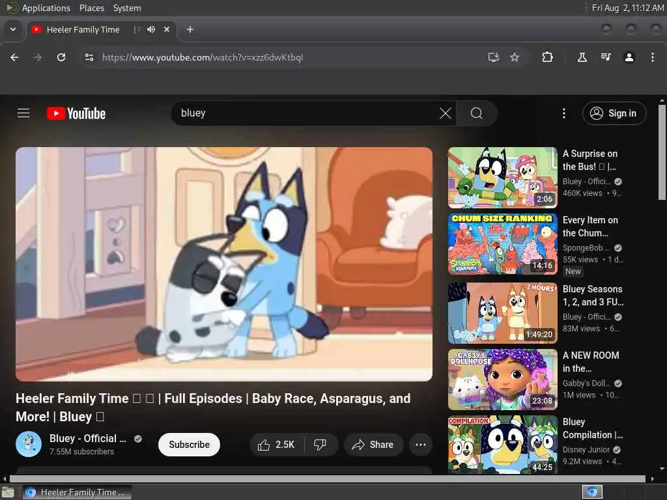The height and width of the screenshot is (500, 667).
Task: Open Chum Size Ranking video thumbnail
Action: (503, 244)
